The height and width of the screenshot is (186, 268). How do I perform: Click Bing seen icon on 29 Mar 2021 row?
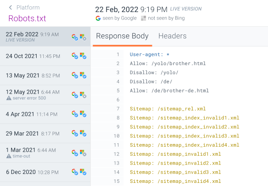point(83,133)
